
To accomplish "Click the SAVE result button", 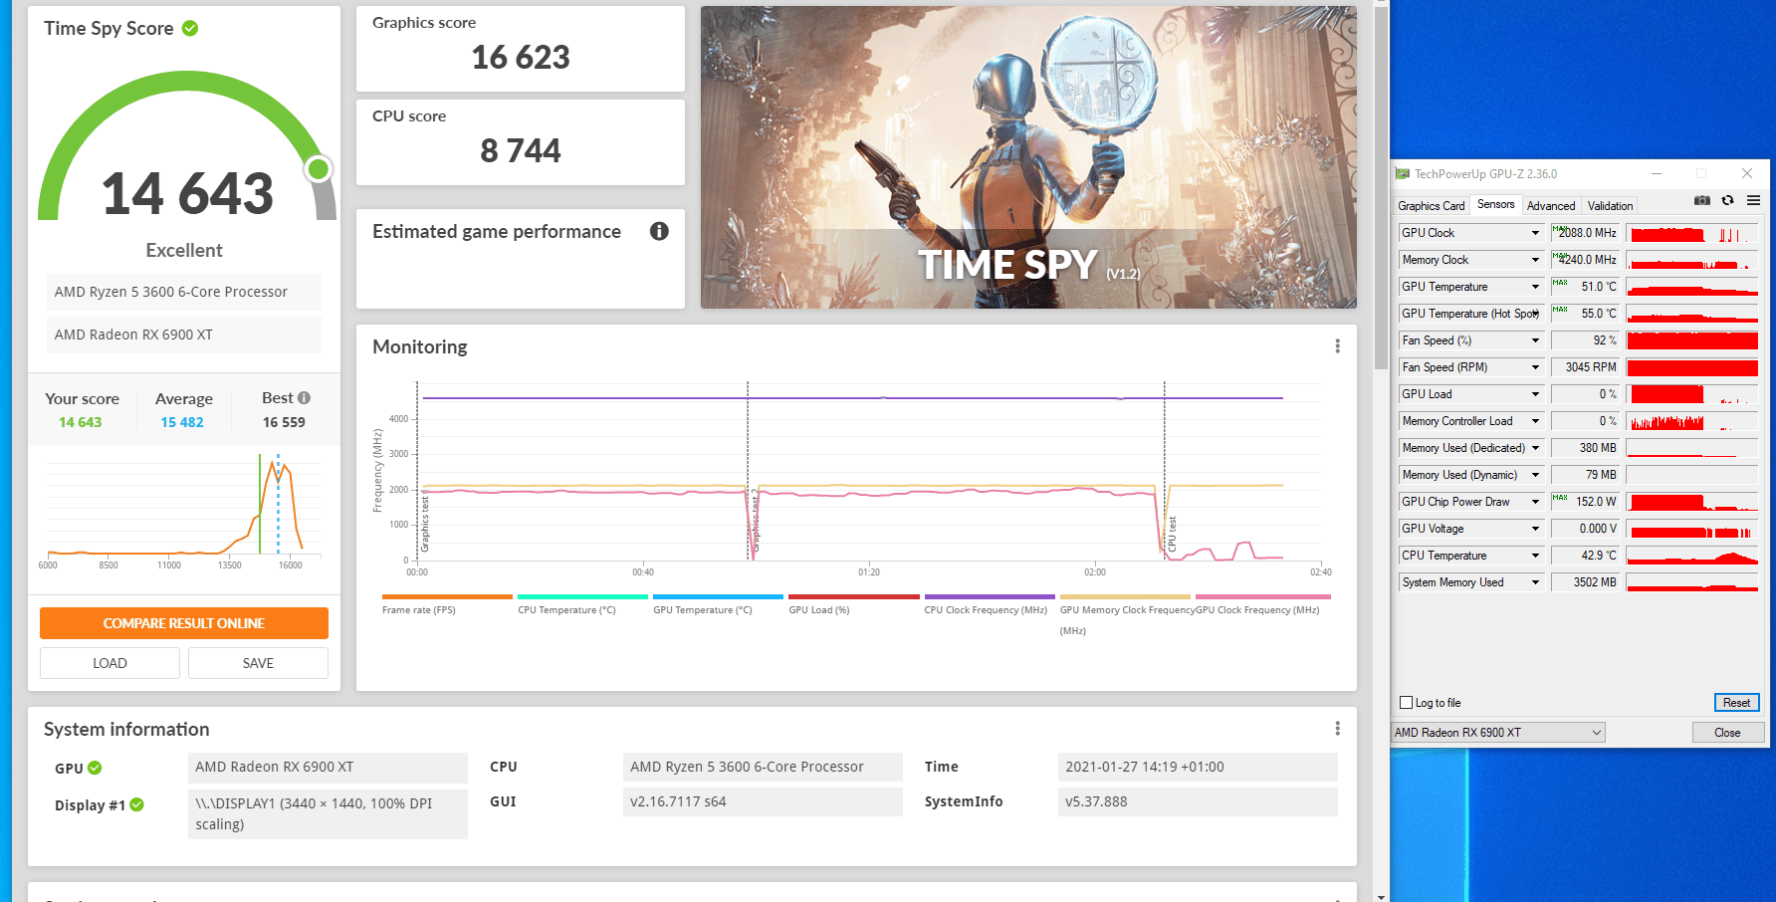I will (258, 663).
